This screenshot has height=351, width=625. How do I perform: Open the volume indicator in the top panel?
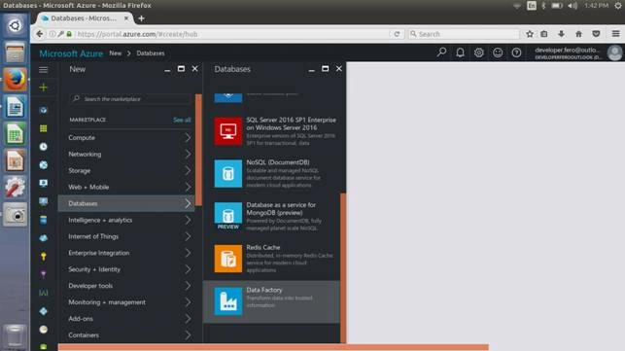coord(573,6)
